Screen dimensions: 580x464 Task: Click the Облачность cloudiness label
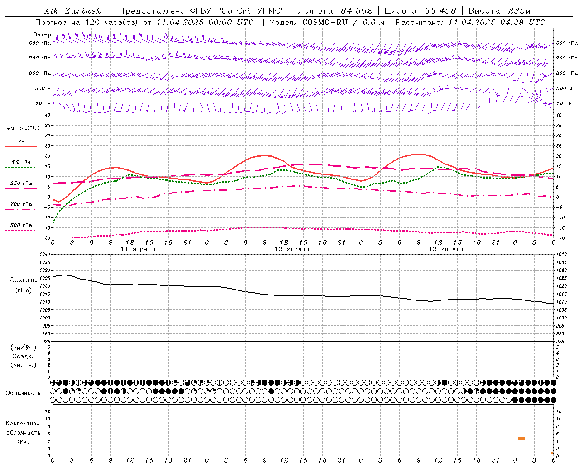click(x=23, y=393)
